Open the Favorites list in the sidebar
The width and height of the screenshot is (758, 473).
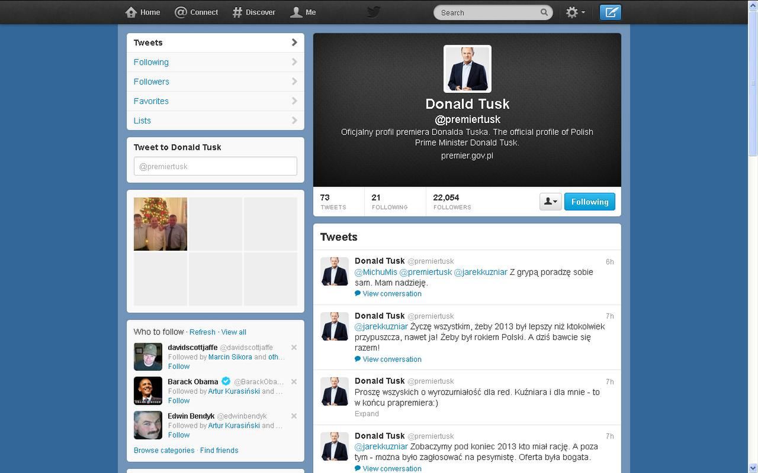(216, 101)
